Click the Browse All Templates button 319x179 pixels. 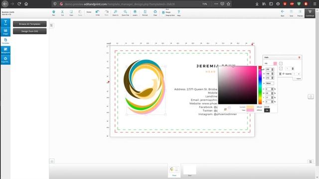30,24
